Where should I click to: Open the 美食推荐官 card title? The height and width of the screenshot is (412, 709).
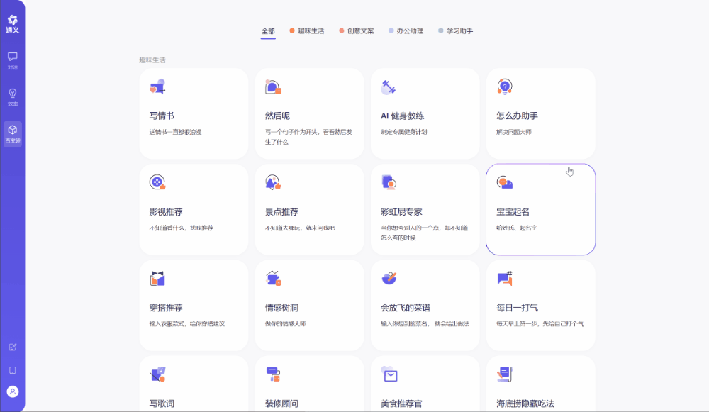pos(401,403)
